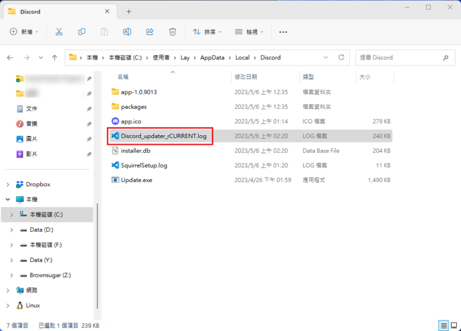Expand the Linux tree node
Viewport: 461px width, 331px height.
[x=8, y=306]
